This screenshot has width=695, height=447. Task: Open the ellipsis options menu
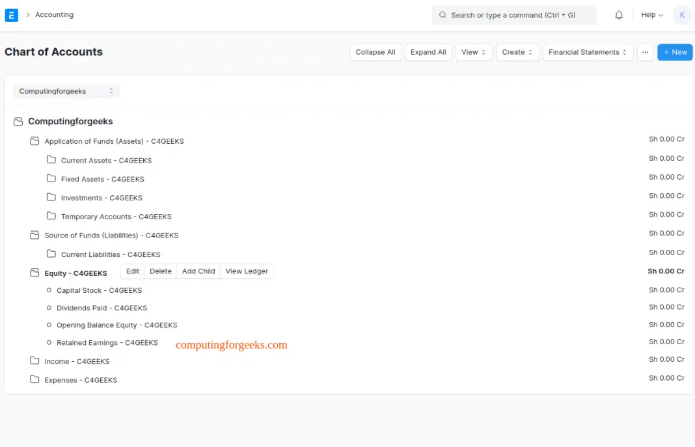(645, 52)
